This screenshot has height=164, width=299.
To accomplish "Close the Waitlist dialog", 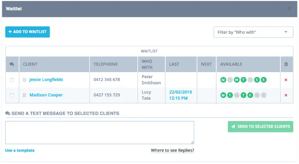I will [x=289, y=9].
